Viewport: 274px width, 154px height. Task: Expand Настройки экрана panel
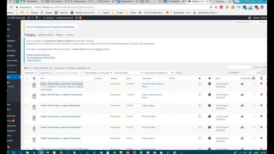click(x=244, y=22)
